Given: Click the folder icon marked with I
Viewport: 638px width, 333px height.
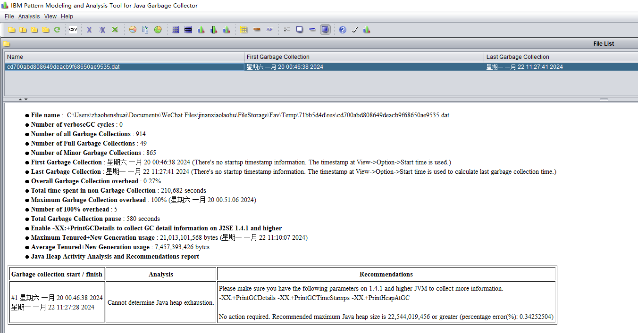Looking at the screenshot, I should (x=23, y=30).
